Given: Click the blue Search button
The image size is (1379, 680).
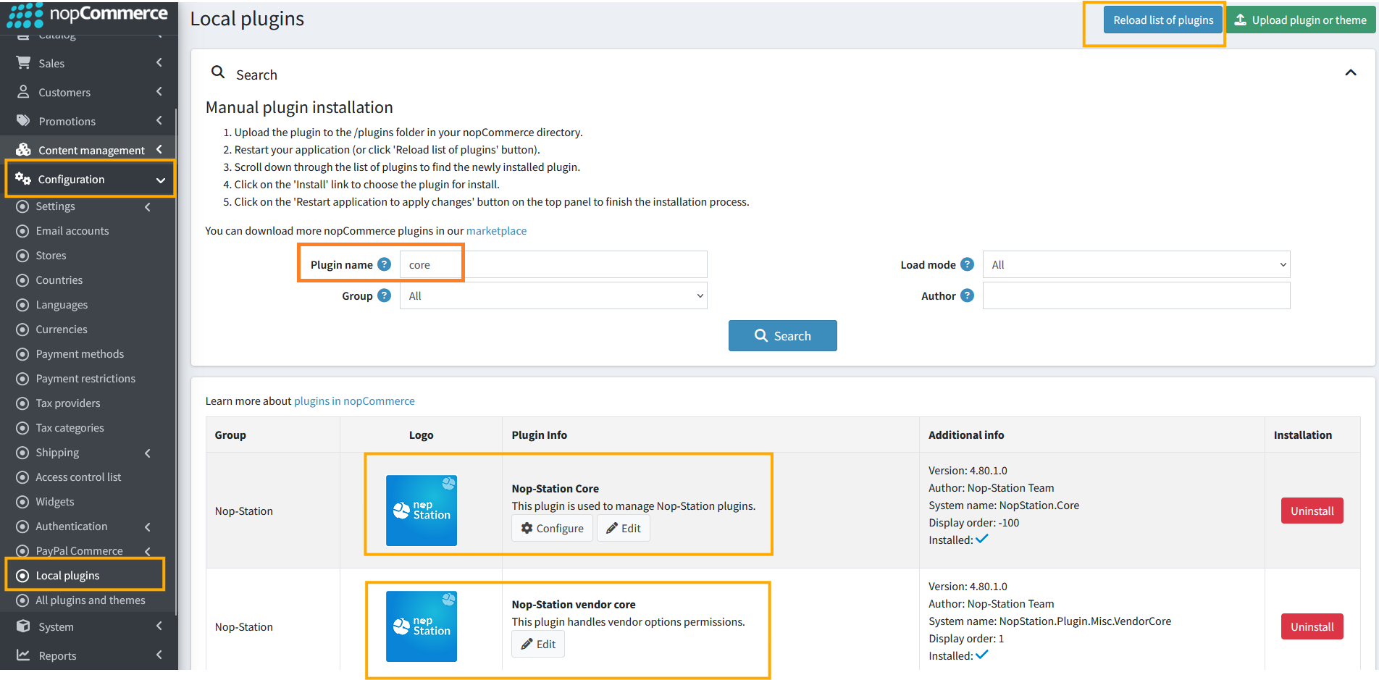Looking at the screenshot, I should click(x=783, y=336).
